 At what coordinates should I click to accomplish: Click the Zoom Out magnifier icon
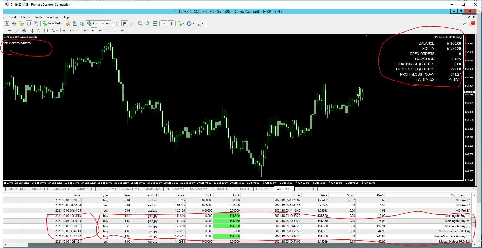coord(148,23)
